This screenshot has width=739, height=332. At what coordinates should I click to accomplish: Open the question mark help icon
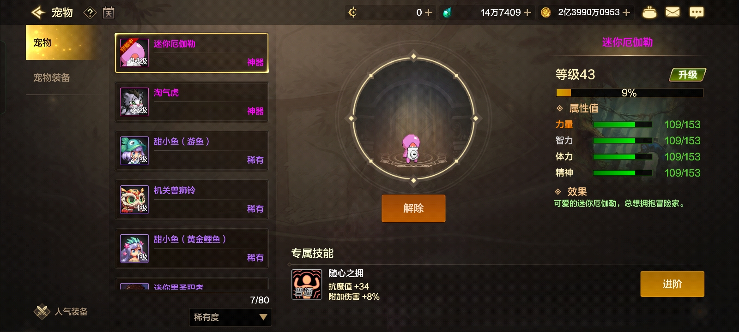90,12
